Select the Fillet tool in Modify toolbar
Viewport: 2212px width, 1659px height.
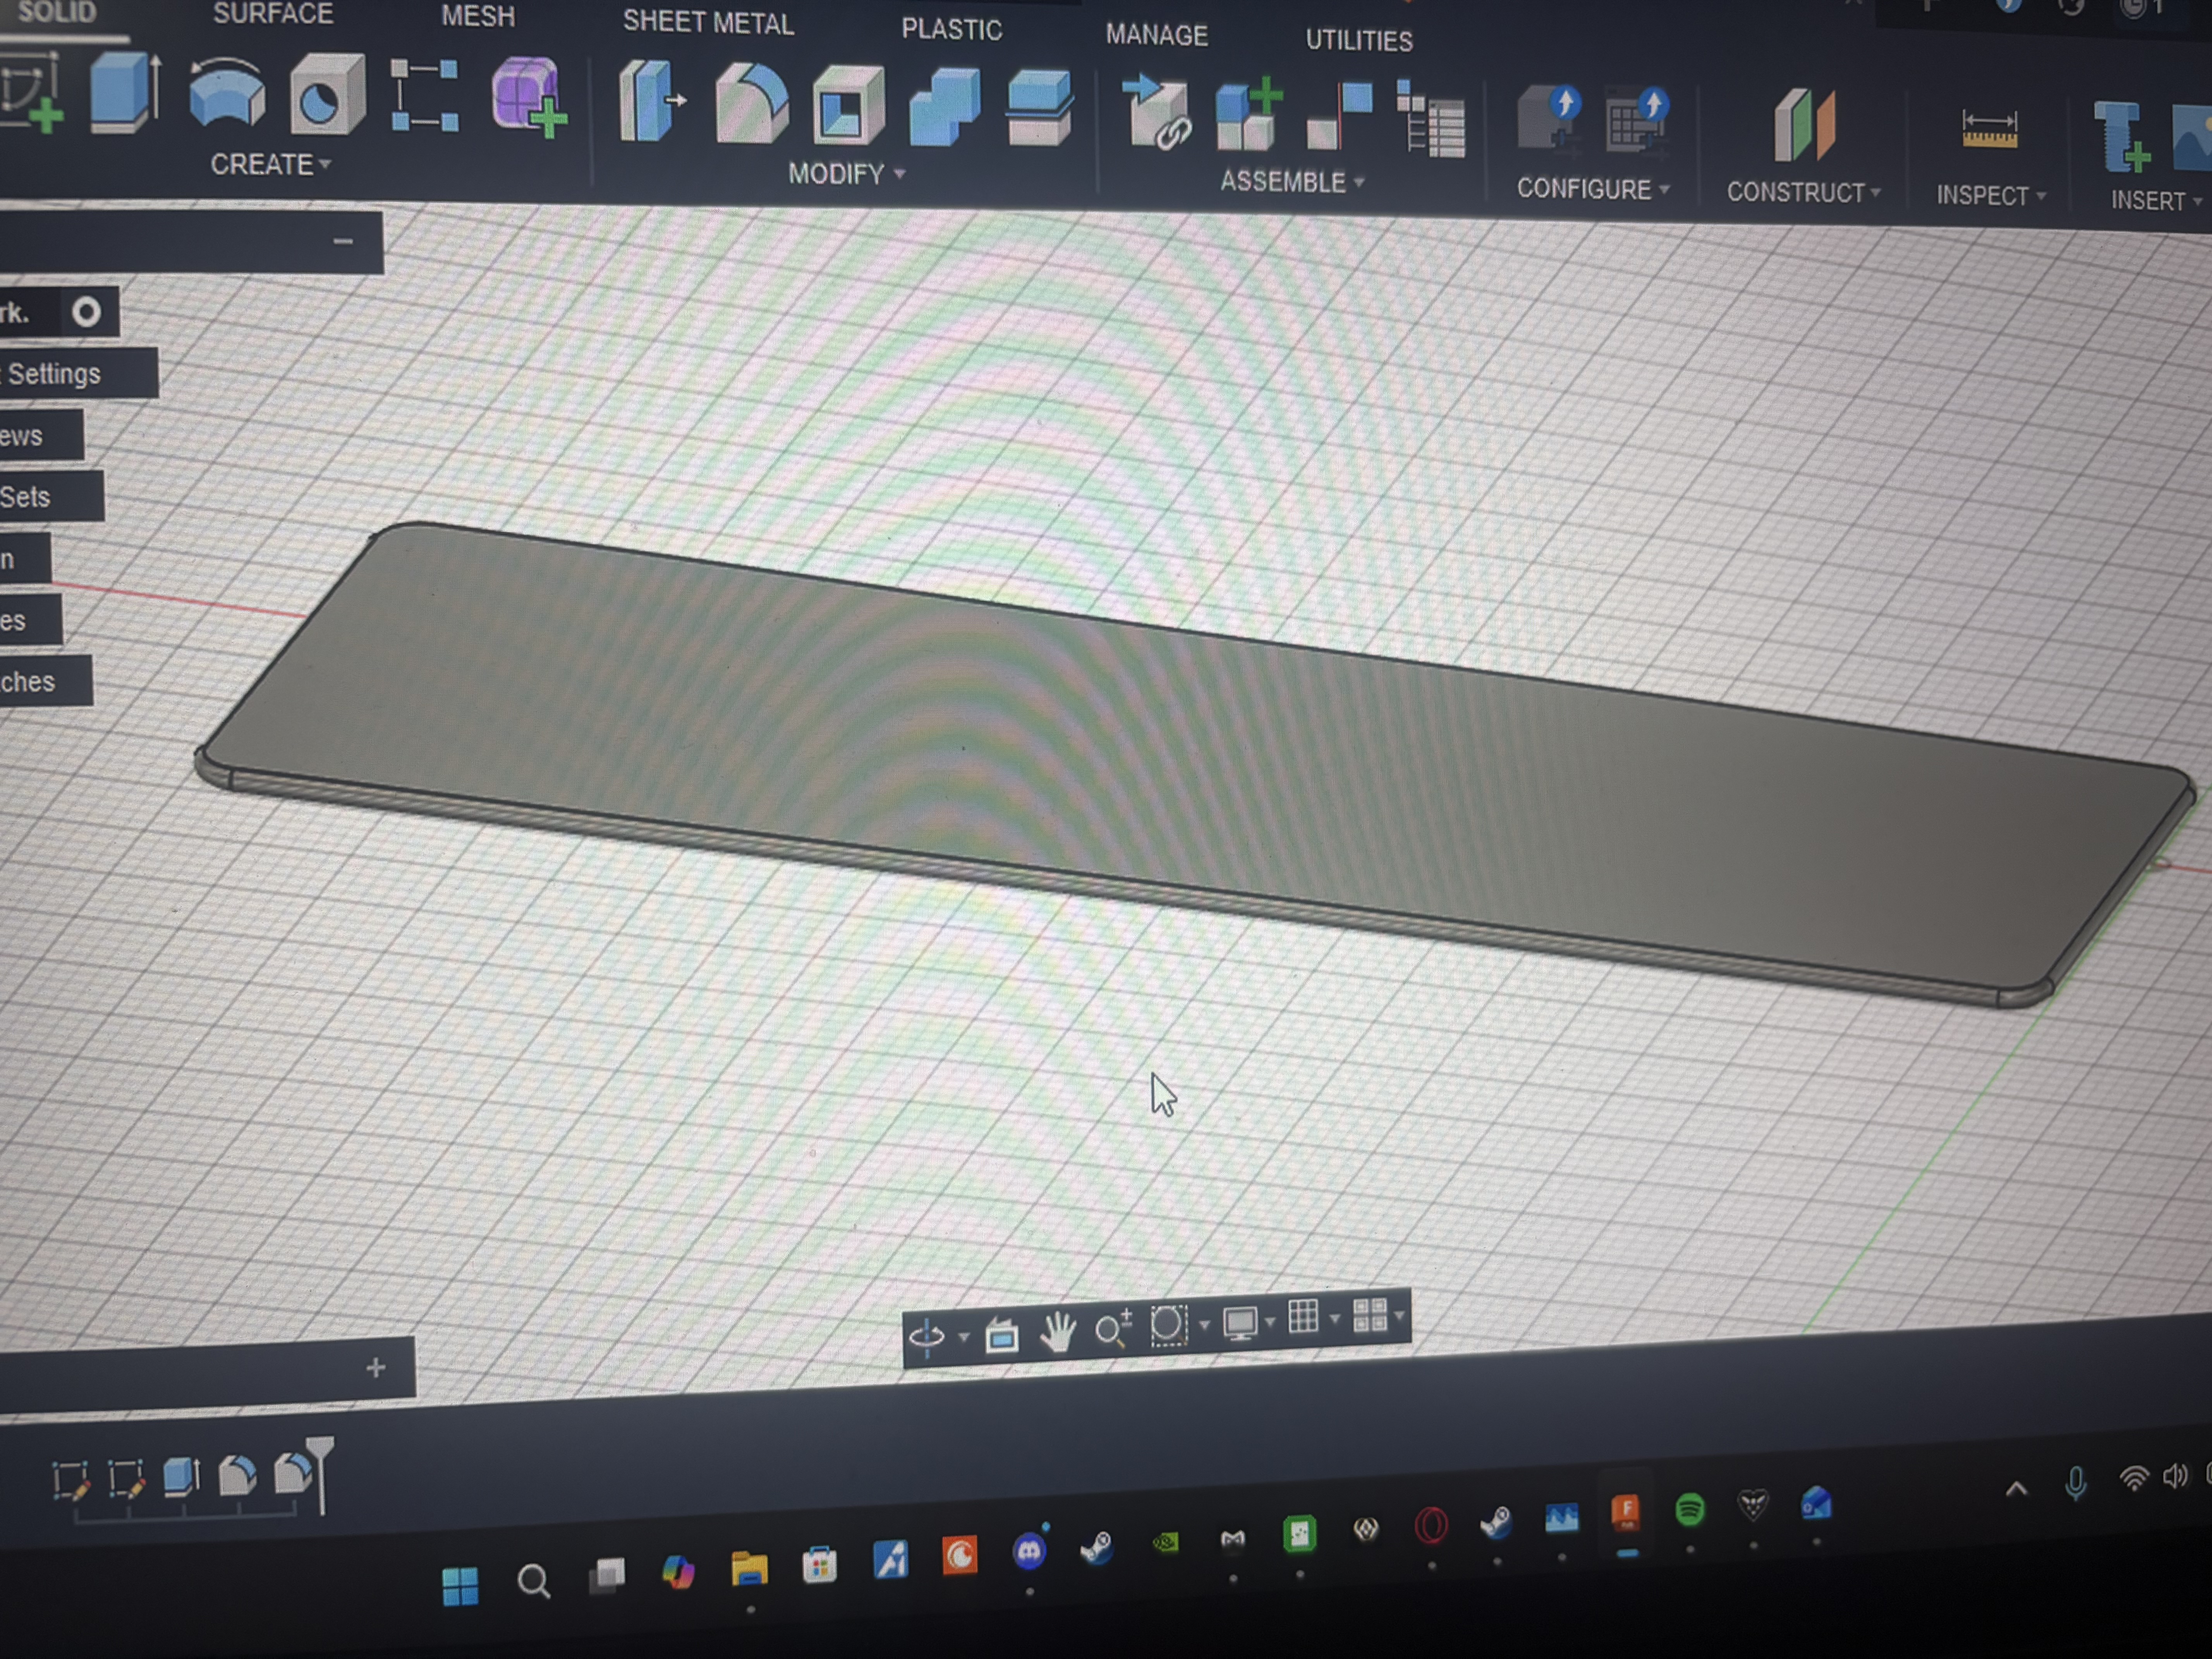[752, 104]
